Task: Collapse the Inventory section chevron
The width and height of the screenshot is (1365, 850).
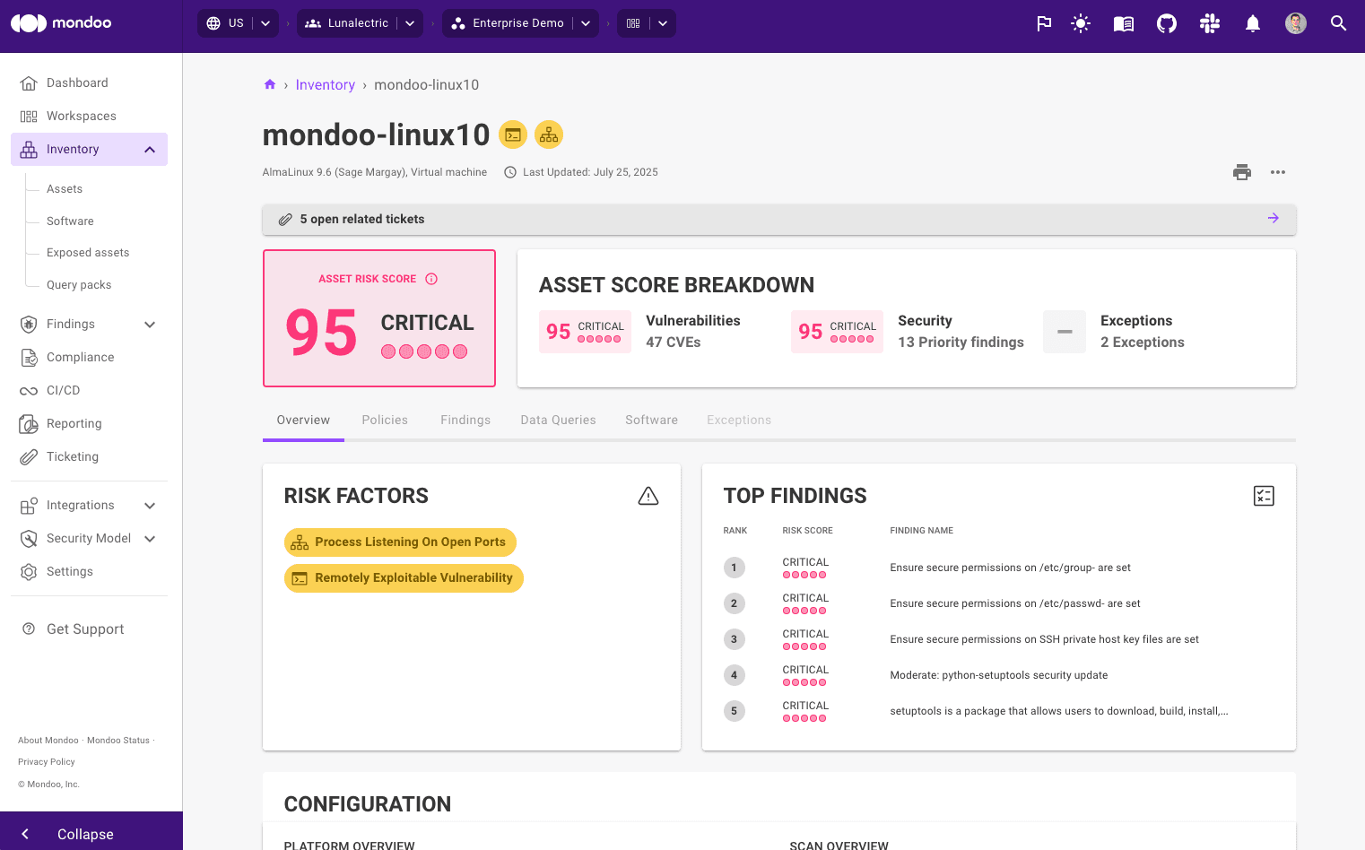Action: tap(150, 149)
